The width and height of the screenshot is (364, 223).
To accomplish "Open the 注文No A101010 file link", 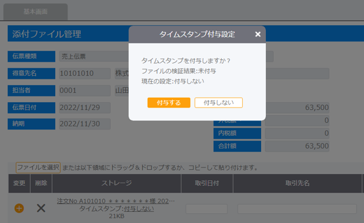I will pos(116,201).
